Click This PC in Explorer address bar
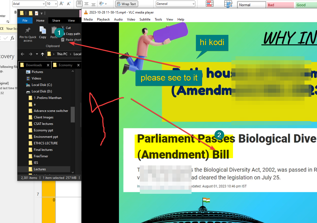Screen dimensions: 317x223 pos(62,54)
